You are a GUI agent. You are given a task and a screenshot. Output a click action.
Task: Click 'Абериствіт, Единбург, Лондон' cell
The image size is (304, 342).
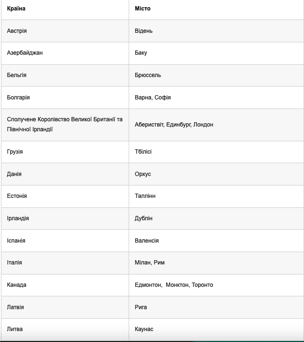[174, 125]
